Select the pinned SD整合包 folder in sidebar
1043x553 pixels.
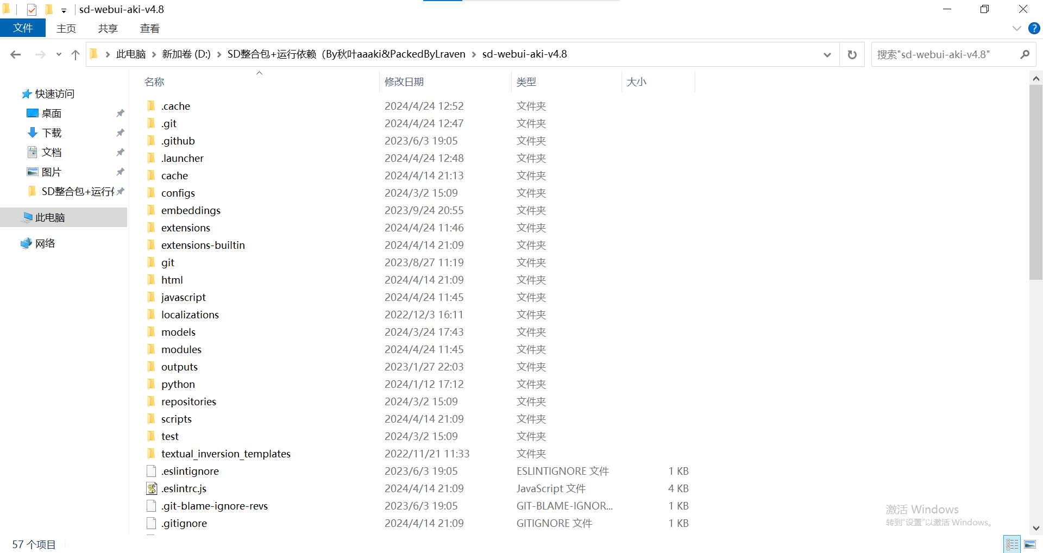(x=77, y=192)
